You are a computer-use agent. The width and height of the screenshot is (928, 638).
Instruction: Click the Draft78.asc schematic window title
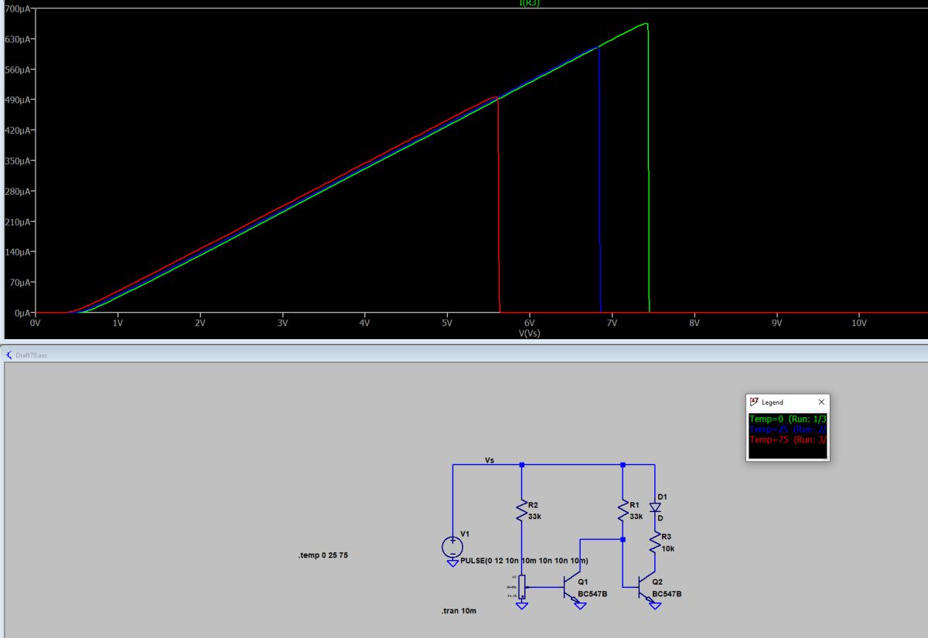[32, 355]
